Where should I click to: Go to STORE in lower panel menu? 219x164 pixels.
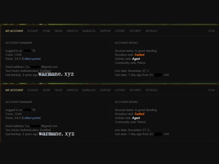tap(46, 90)
